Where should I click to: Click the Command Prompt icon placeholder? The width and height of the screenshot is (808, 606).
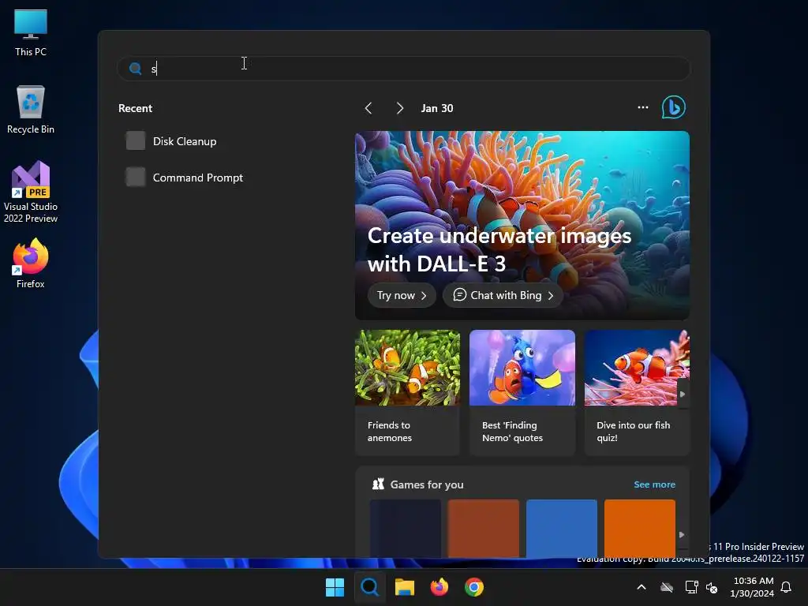[x=136, y=178]
